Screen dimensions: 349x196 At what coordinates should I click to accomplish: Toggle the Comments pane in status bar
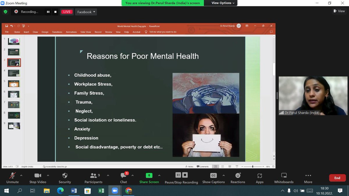click(x=202, y=167)
